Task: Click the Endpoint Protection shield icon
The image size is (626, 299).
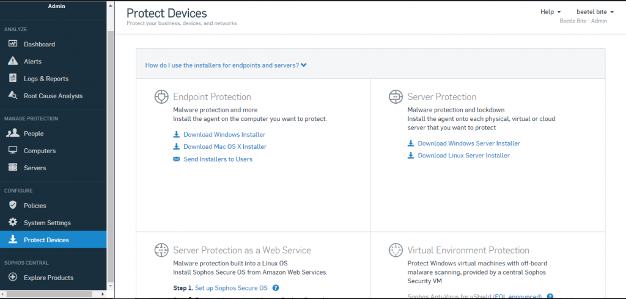Action: point(161,97)
